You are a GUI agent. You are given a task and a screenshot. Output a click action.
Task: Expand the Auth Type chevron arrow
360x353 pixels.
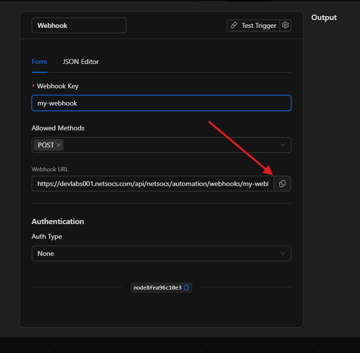tap(283, 253)
